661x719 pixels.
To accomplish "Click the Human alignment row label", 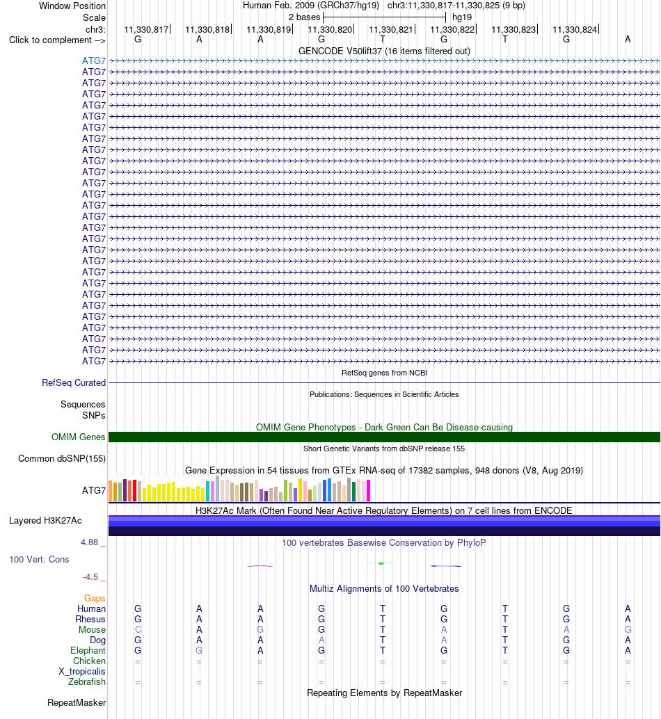I will click(x=91, y=608).
